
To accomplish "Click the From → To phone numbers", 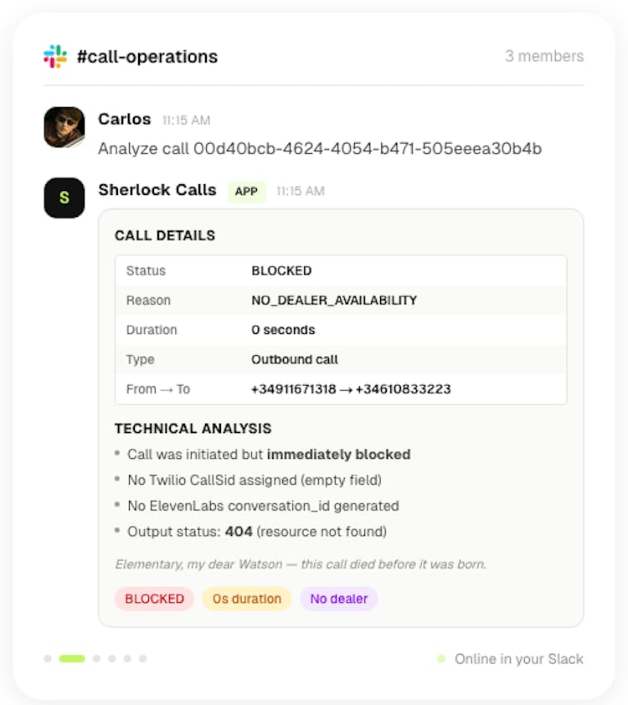I will tap(351, 389).
